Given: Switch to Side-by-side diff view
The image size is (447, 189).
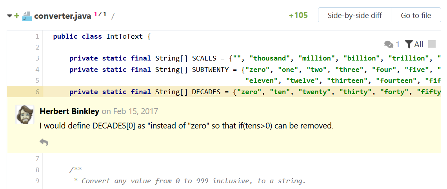Looking at the screenshot, I should 354,16.
